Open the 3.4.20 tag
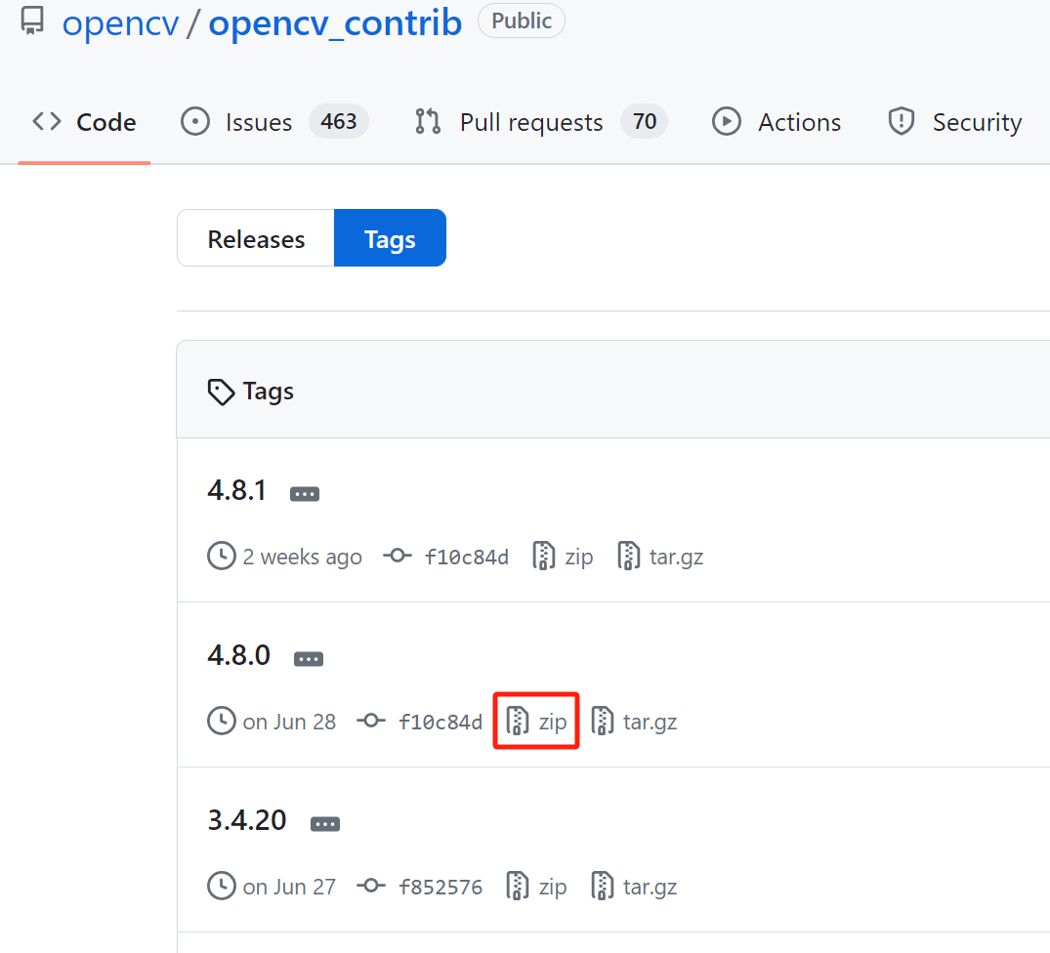This screenshot has height=953, width=1050. coord(247,820)
